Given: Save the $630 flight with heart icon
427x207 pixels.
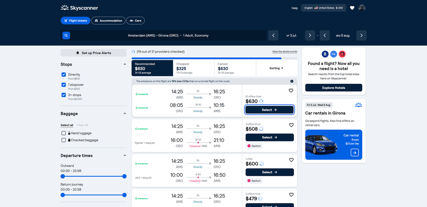Looking at the screenshot, I should point(291,90).
